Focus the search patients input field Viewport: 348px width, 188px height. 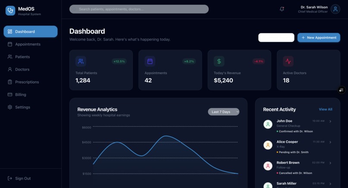click(x=139, y=9)
